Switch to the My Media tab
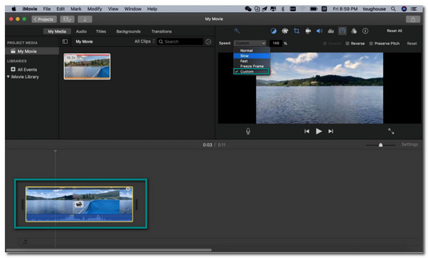Screen dimensions: 428x258 tap(57, 31)
